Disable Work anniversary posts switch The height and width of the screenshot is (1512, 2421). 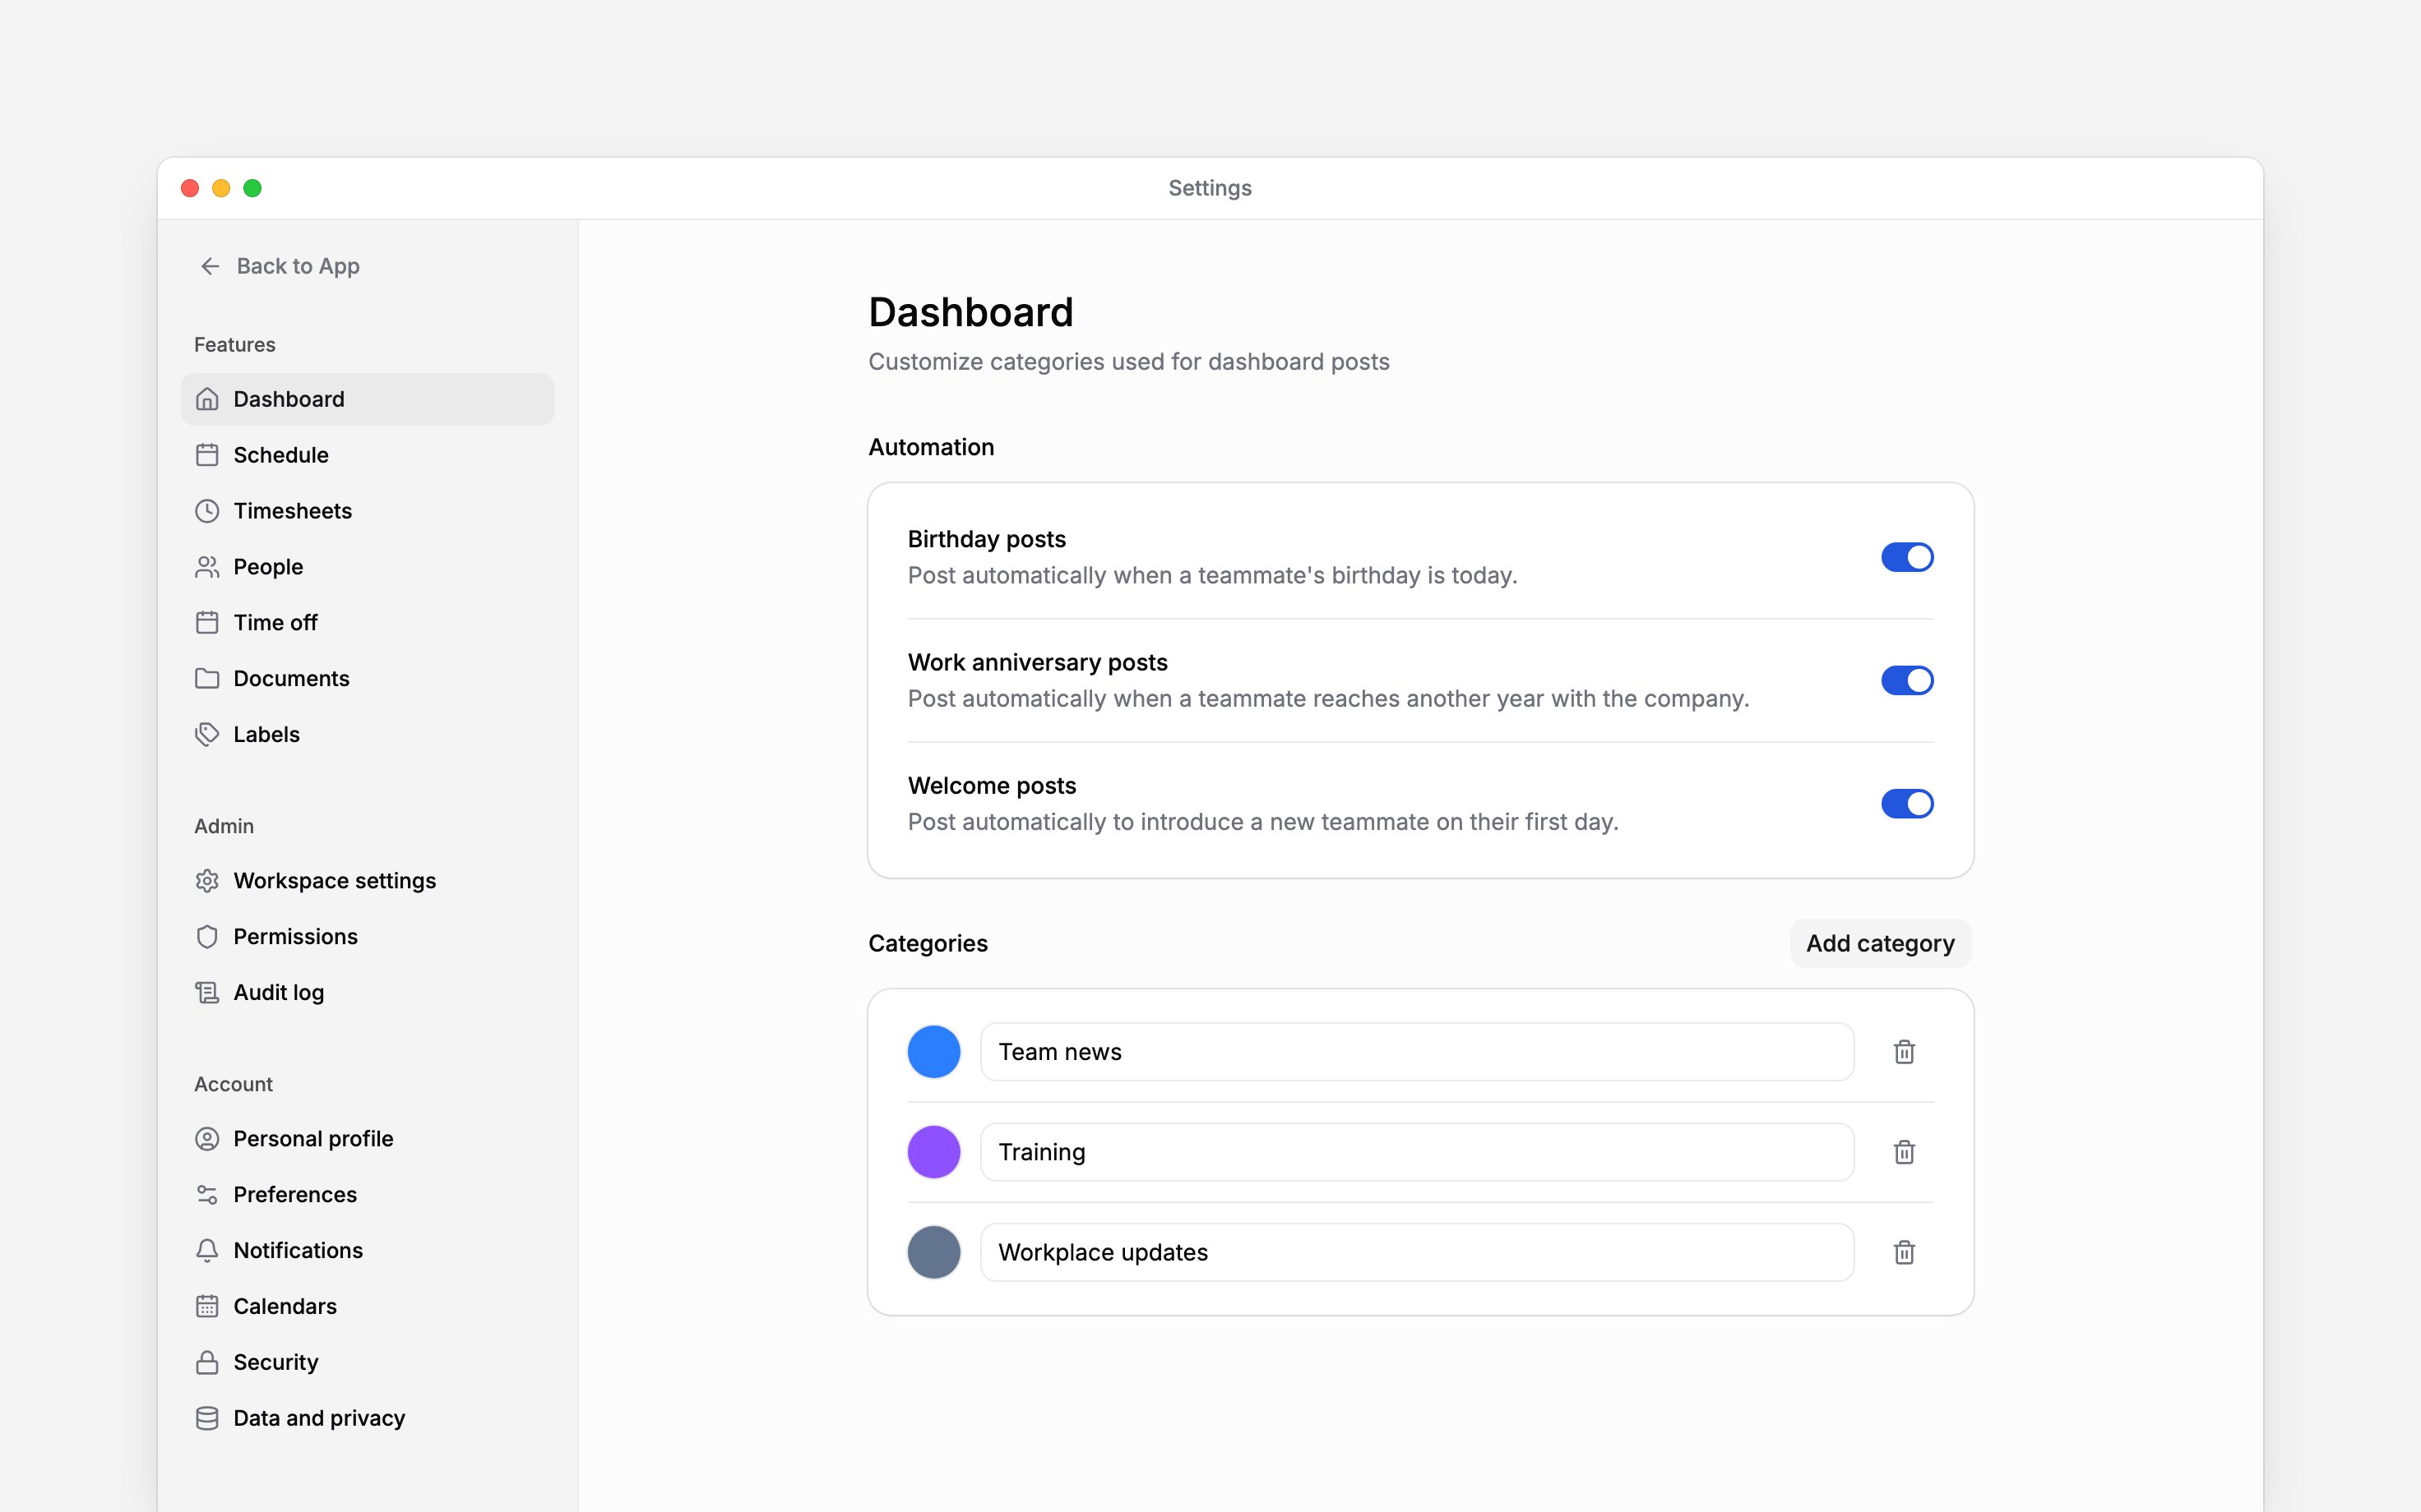pyautogui.click(x=1907, y=680)
